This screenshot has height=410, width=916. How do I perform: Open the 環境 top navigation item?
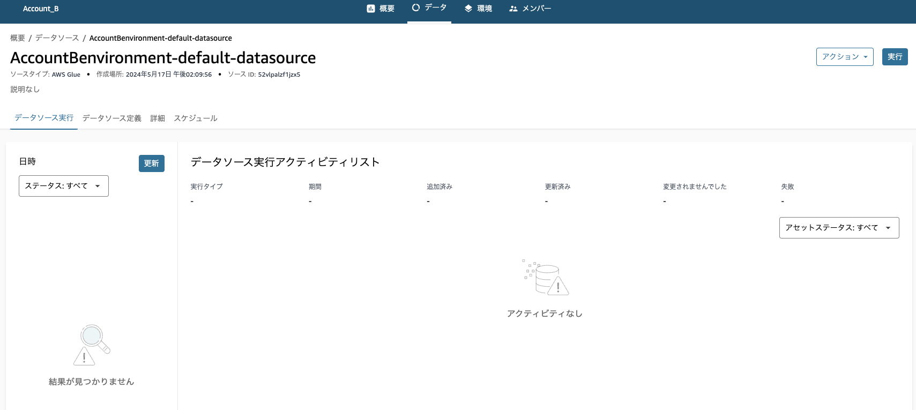tap(478, 9)
